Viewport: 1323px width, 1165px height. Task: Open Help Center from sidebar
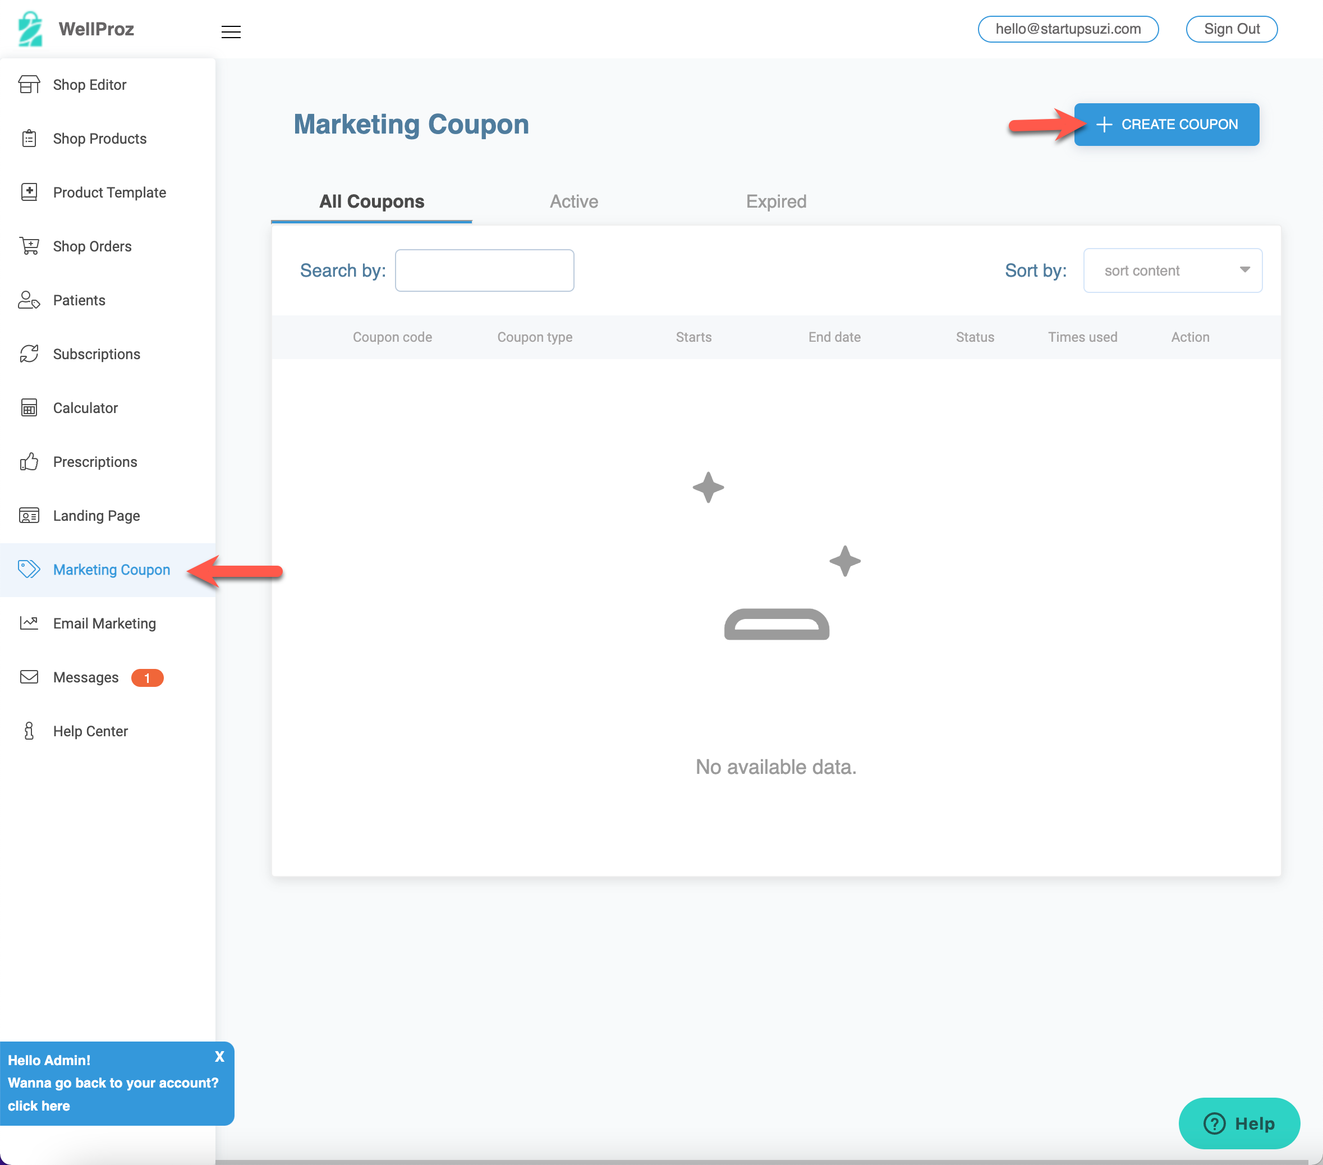click(x=91, y=731)
